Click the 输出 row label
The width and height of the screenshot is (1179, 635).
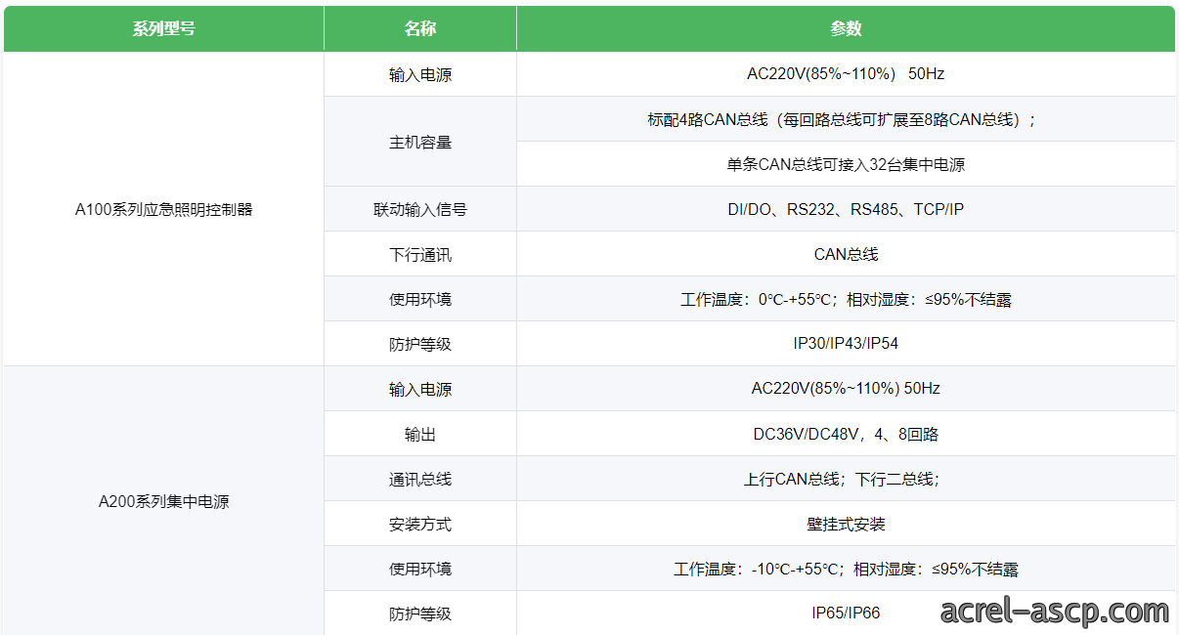420,434
